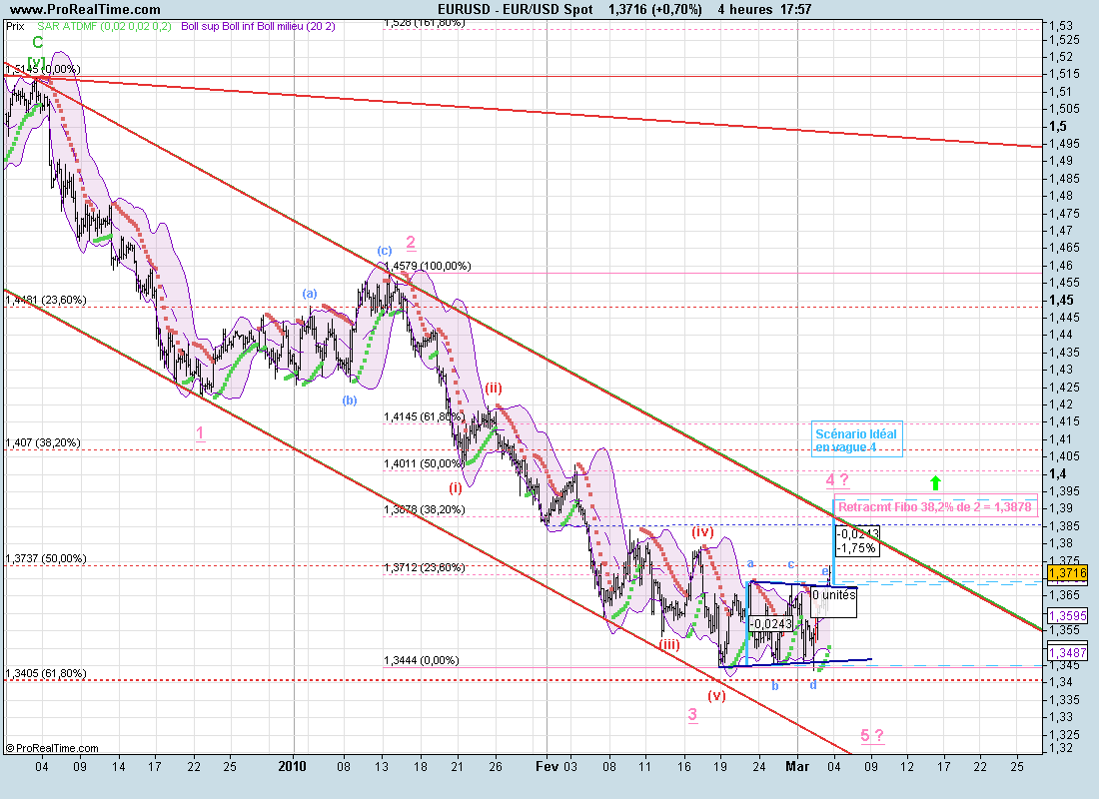Select the 'EURUSD - EUR/USD Spot' title
This screenshot has width=1099, height=799.
click(x=516, y=9)
